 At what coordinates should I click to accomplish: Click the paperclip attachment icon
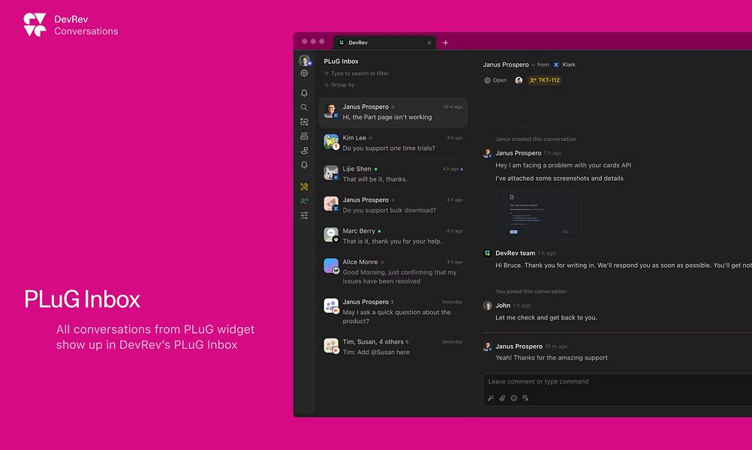pyautogui.click(x=502, y=398)
